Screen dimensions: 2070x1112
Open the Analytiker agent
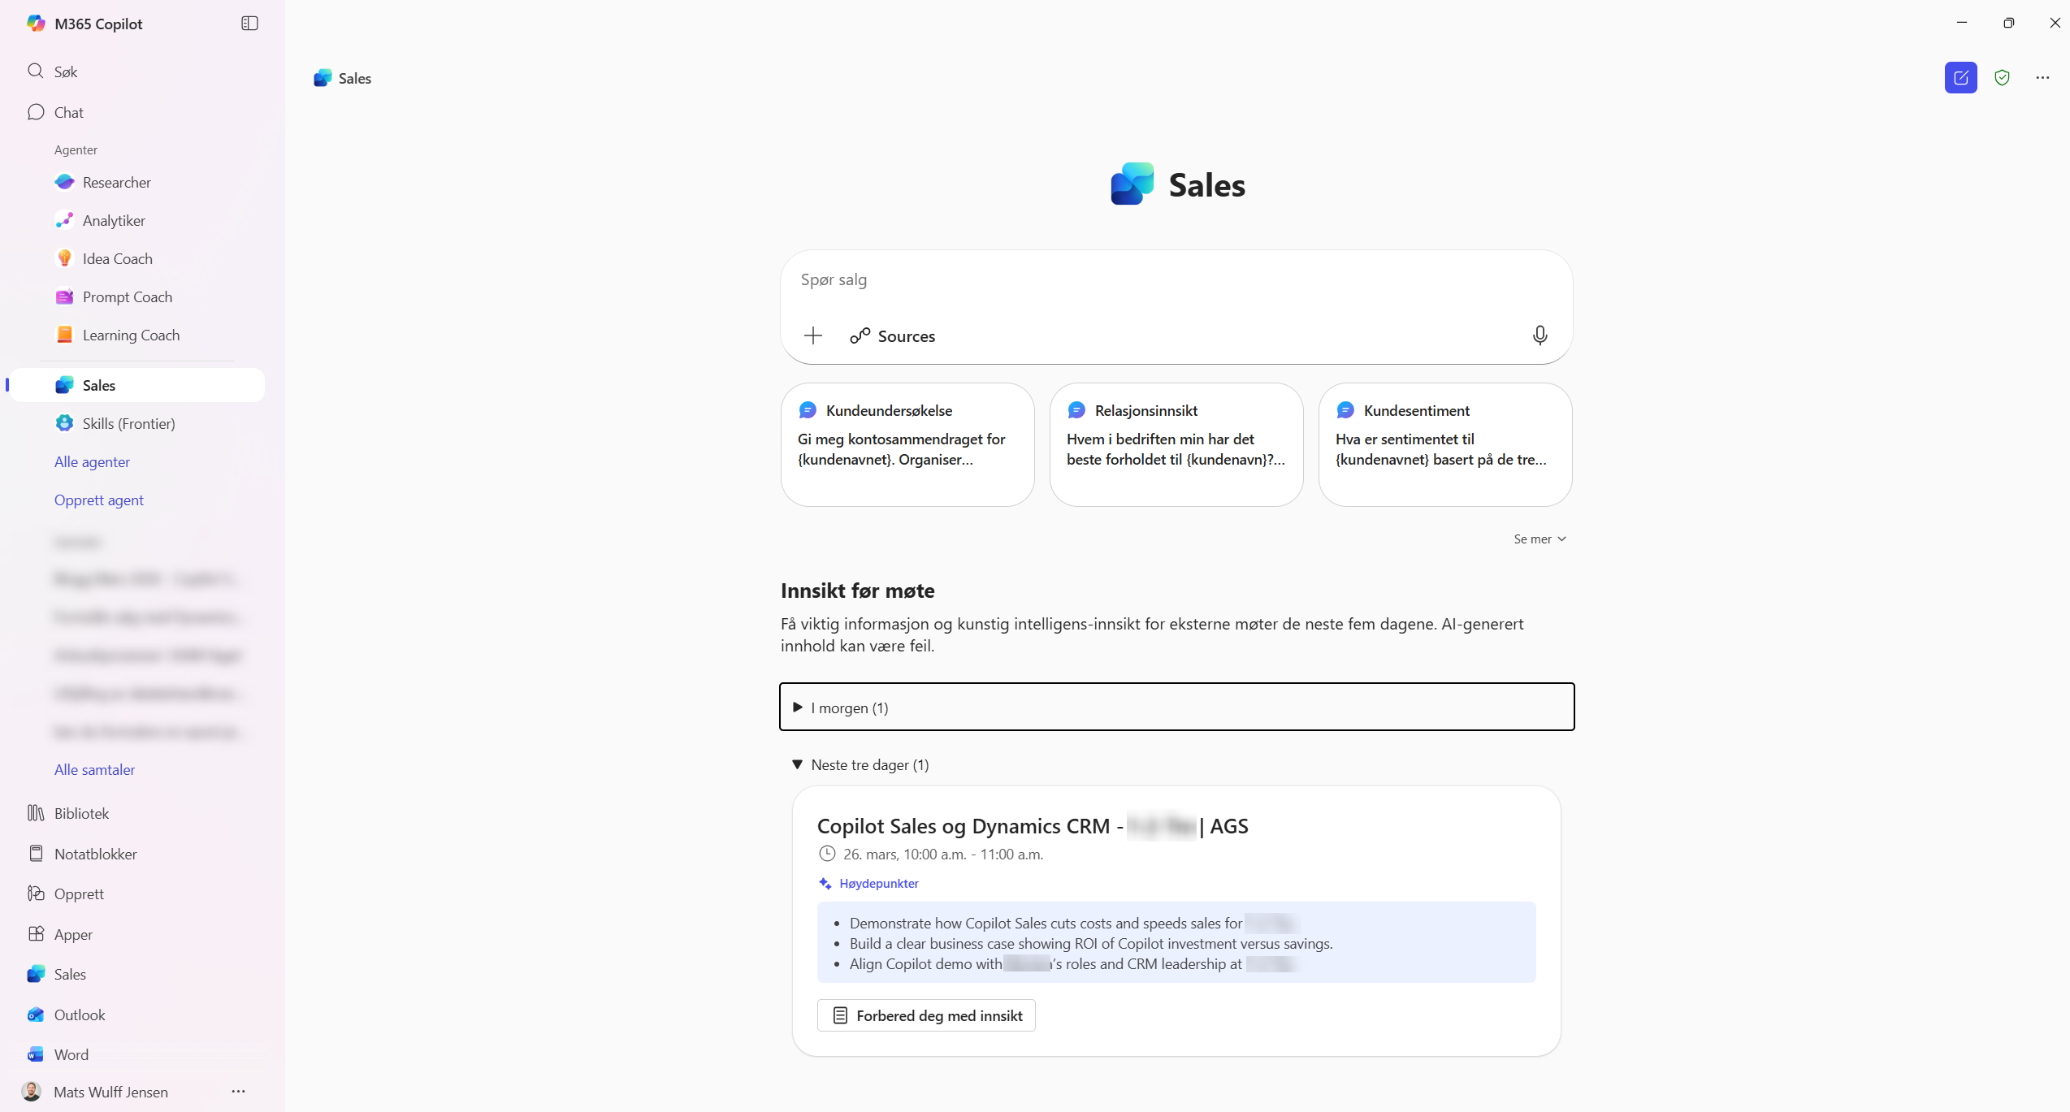[114, 221]
